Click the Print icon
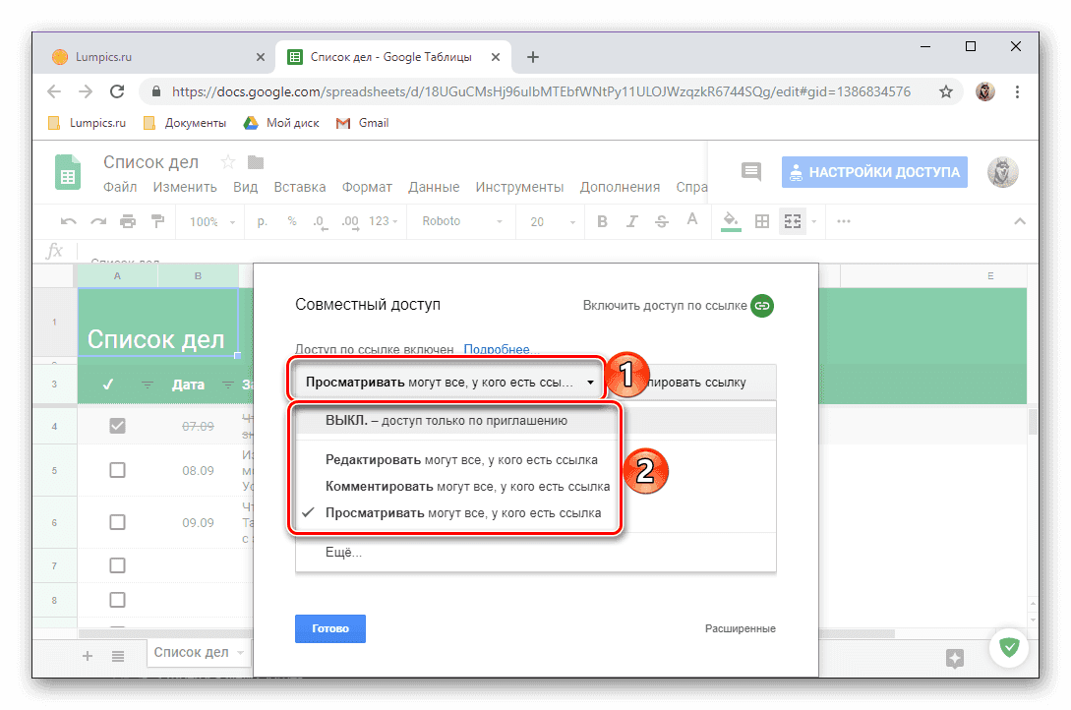This screenshot has width=1071, height=710. click(x=128, y=221)
